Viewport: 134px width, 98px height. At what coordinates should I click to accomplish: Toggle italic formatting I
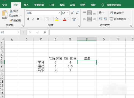tap(33, 19)
